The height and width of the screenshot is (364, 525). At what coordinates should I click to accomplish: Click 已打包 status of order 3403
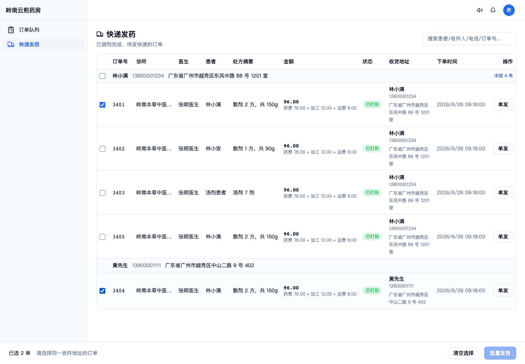point(372,193)
